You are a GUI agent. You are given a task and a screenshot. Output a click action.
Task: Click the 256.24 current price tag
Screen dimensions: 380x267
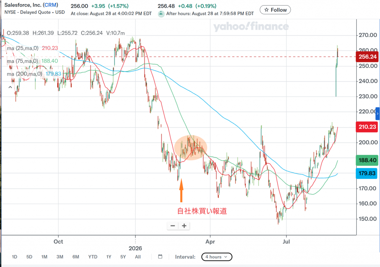point(367,57)
